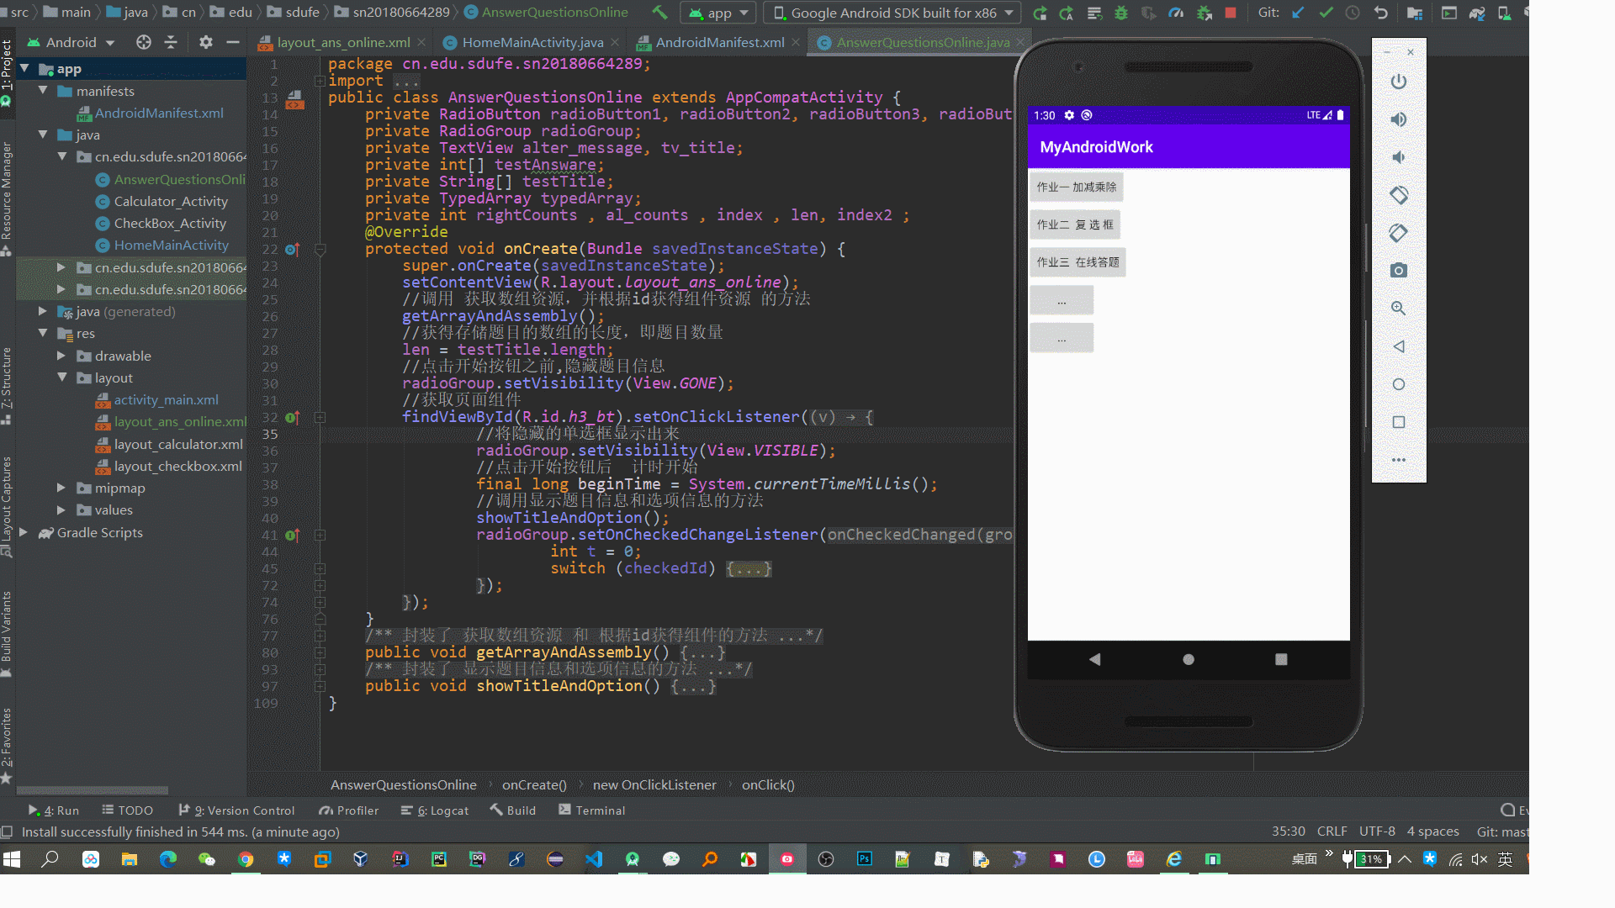Rotate emulator left icon

pyautogui.click(x=1398, y=195)
